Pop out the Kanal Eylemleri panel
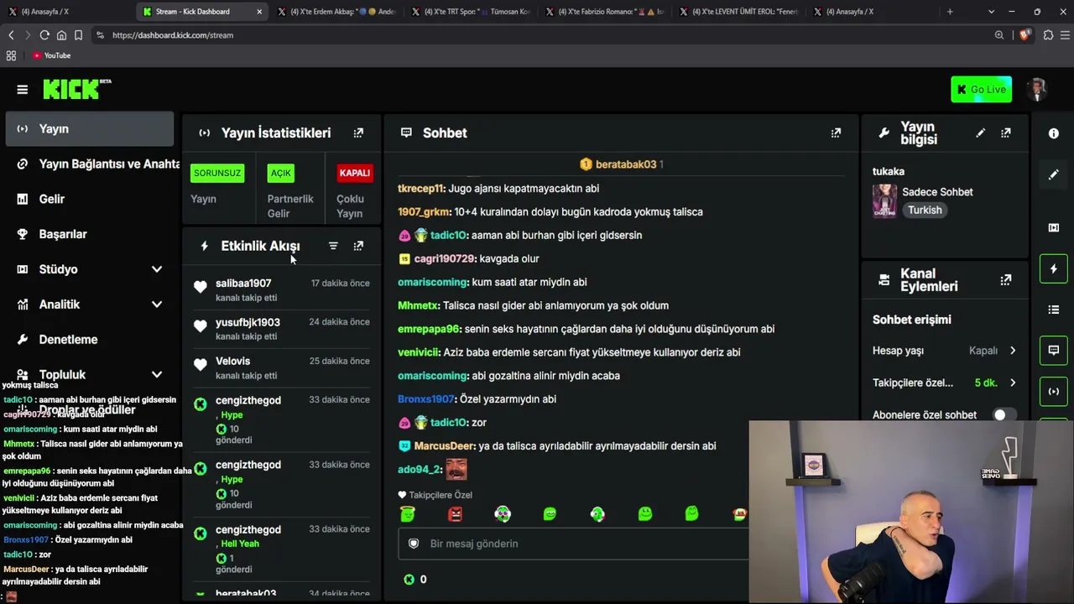 pyautogui.click(x=1005, y=280)
